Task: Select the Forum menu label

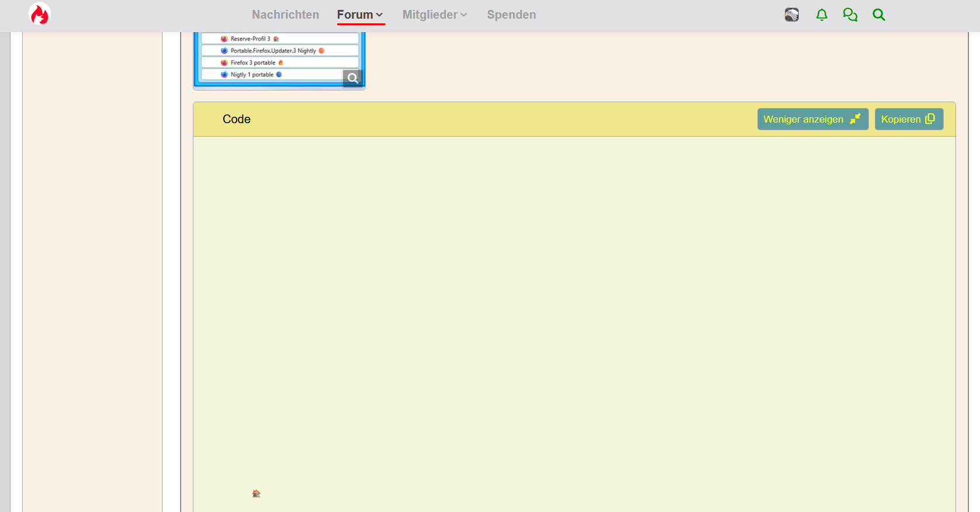Action: tap(355, 15)
